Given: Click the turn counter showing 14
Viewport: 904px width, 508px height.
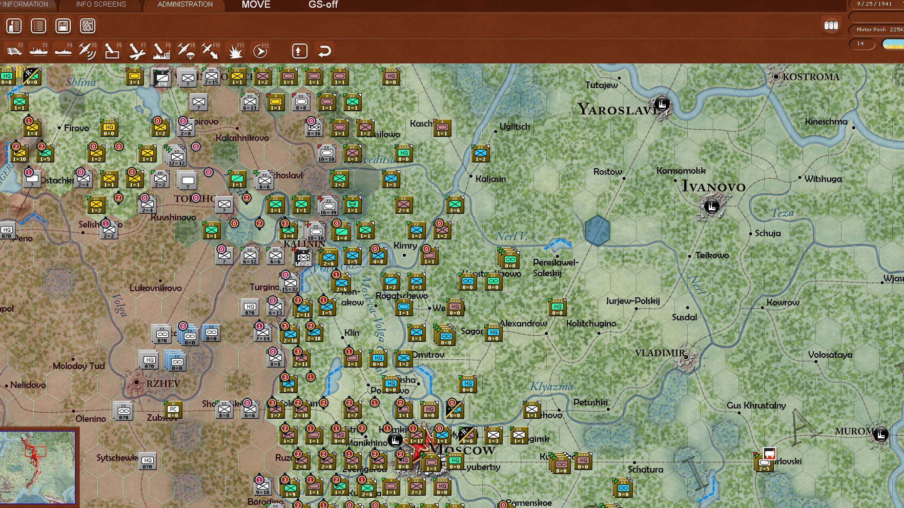Looking at the screenshot, I should click(861, 44).
